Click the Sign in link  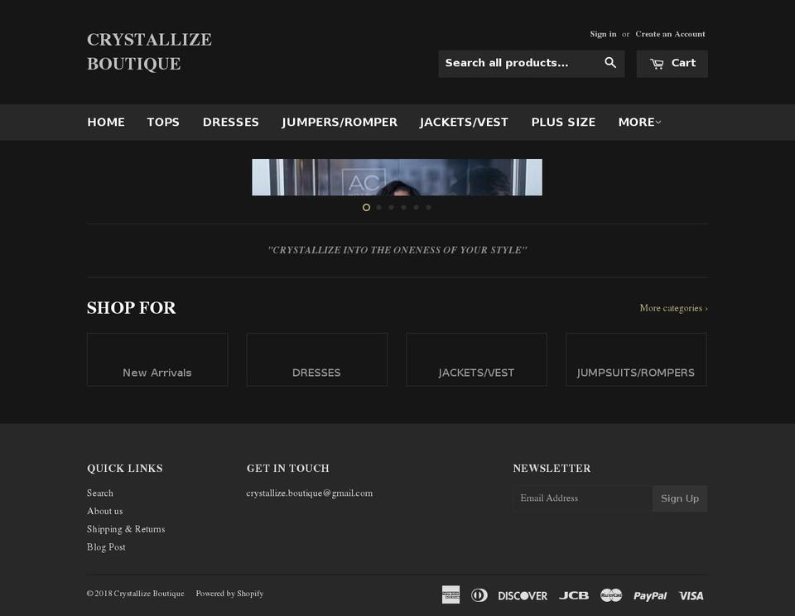pyautogui.click(x=603, y=34)
